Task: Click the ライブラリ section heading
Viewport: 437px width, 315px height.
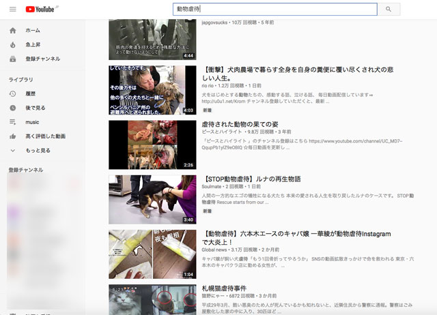Action: click(x=21, y=80)
